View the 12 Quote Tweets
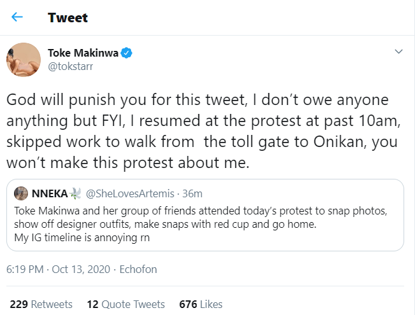 125,304
